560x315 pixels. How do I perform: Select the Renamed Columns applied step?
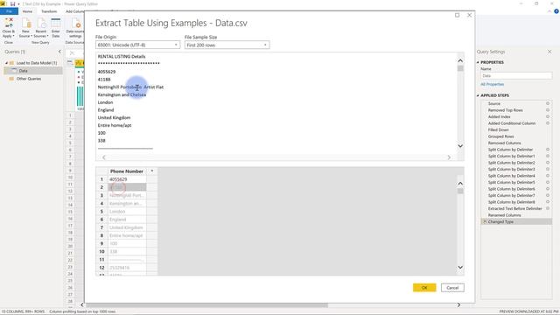[504, 215]
